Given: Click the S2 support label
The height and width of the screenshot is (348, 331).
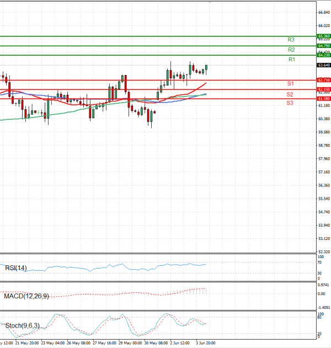Looking at the screenshot, I should 290,94.
